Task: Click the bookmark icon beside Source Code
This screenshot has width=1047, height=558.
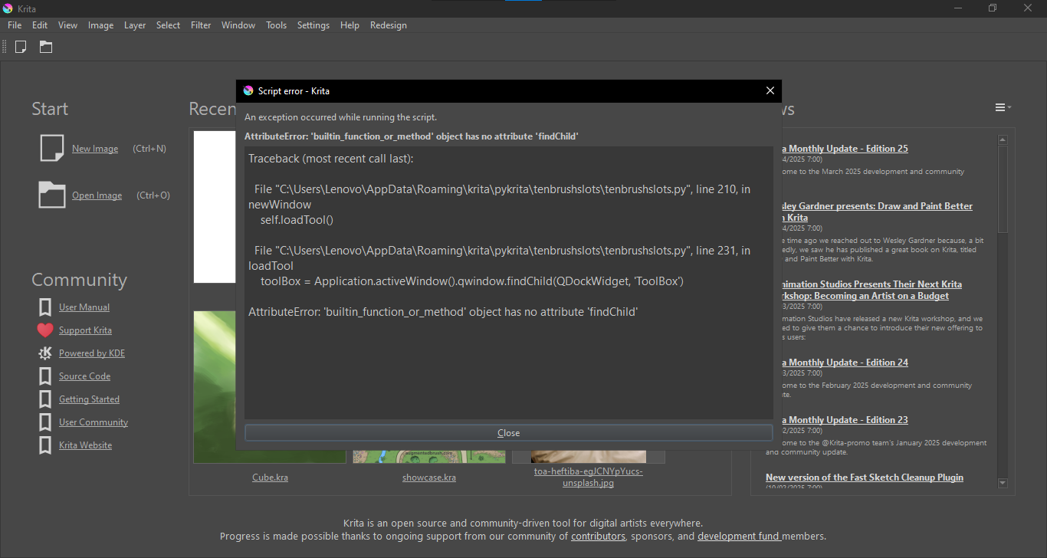Action: point(45,376)
